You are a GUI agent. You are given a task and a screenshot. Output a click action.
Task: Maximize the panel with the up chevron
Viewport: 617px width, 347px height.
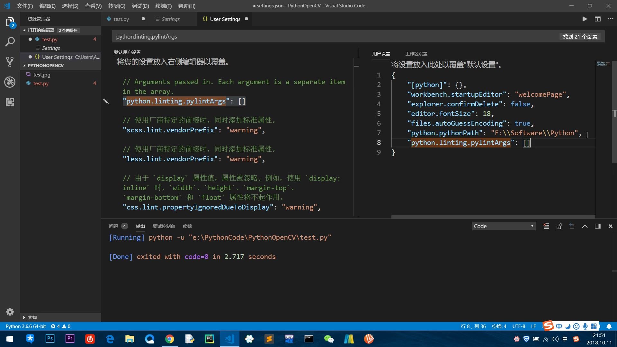coord(585,226)
